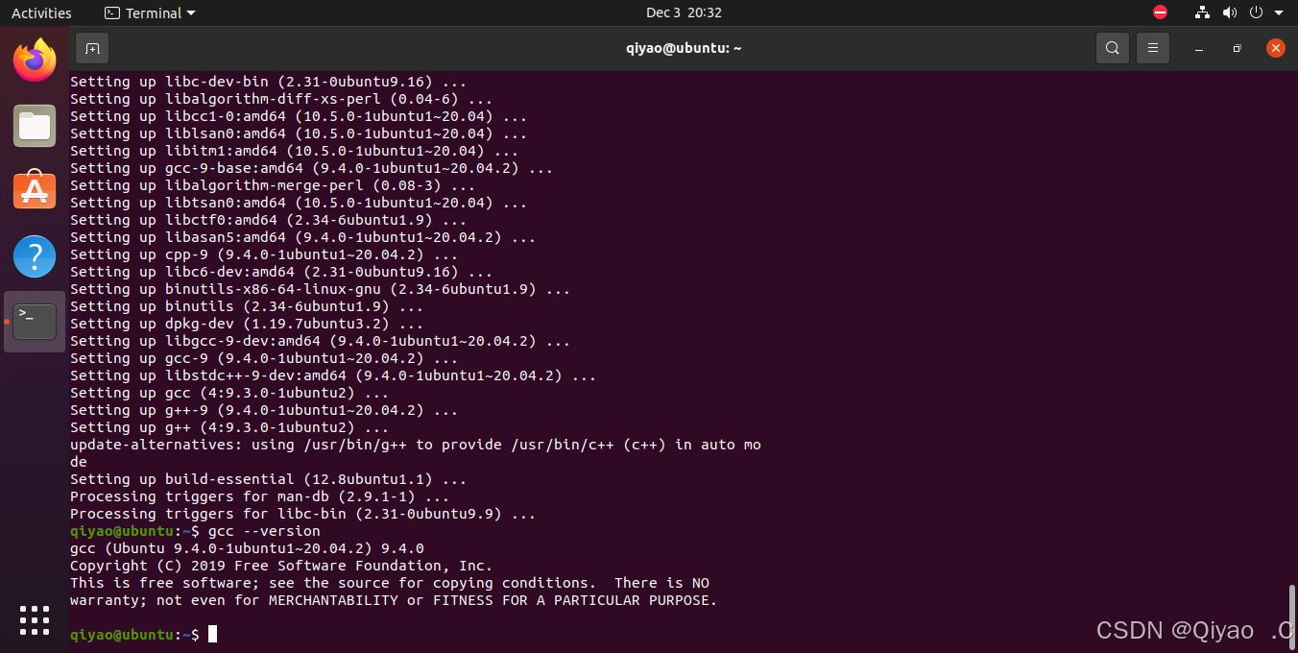Open Ubuntu Software from the dock
The width and height of the screenshot is (1298, 653).
(x=34, y=190)
